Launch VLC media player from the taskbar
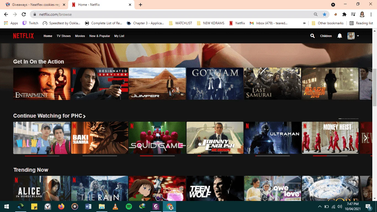Viewport: 377px width, 212px height. click(115, 206)
